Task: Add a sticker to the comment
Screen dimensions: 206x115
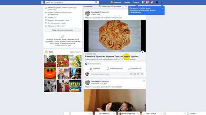Action: click(142, 74)
